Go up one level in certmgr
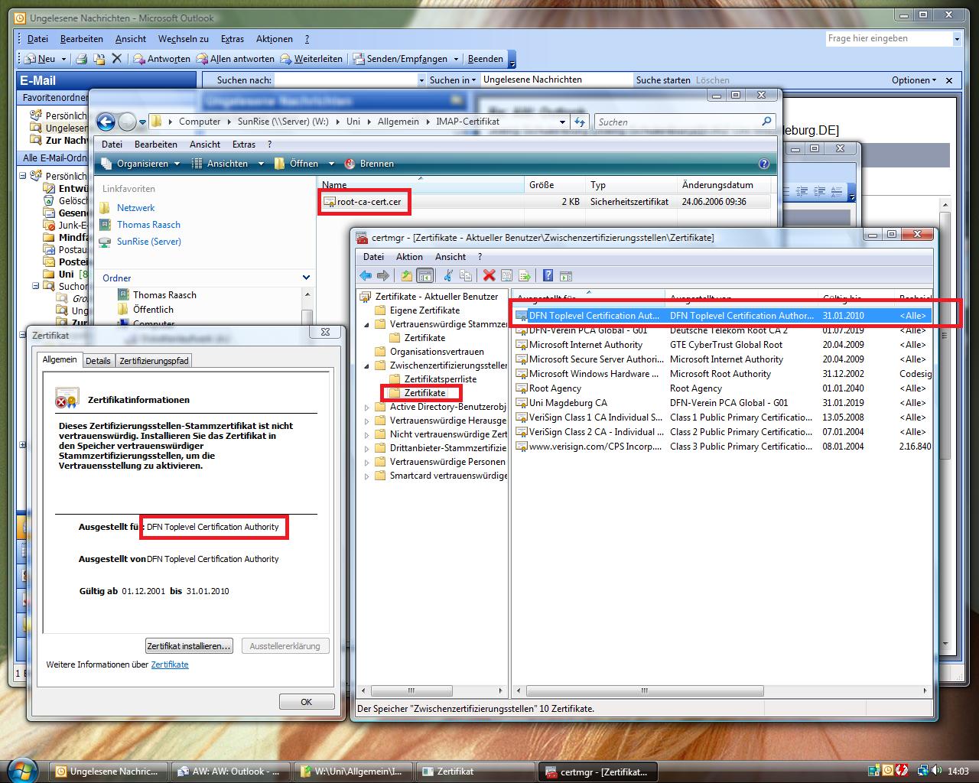The width and height of the screenshot is (979, 783). click(x=407, y=275)
